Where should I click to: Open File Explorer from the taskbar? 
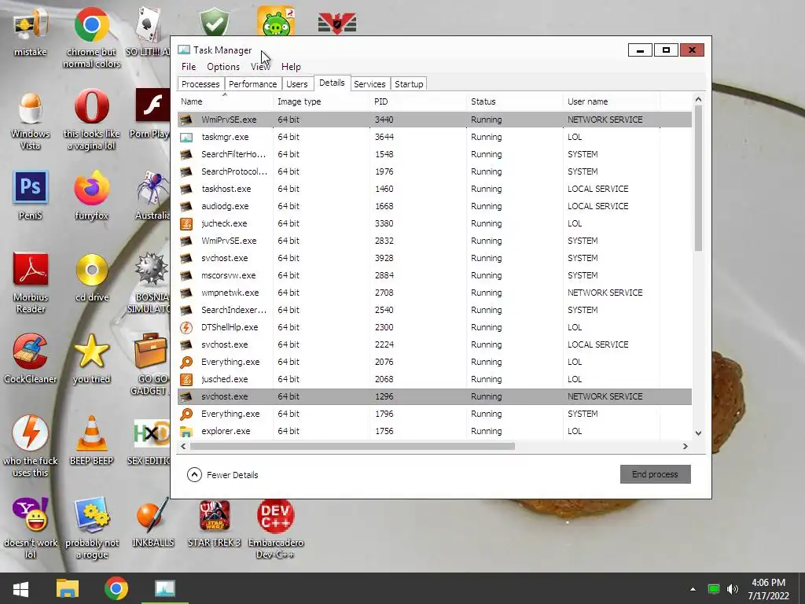68,588
